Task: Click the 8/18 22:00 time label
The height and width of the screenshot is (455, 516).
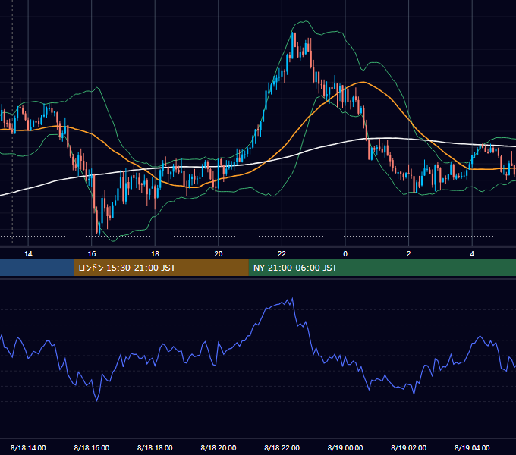Action: (x=282, y=447)
